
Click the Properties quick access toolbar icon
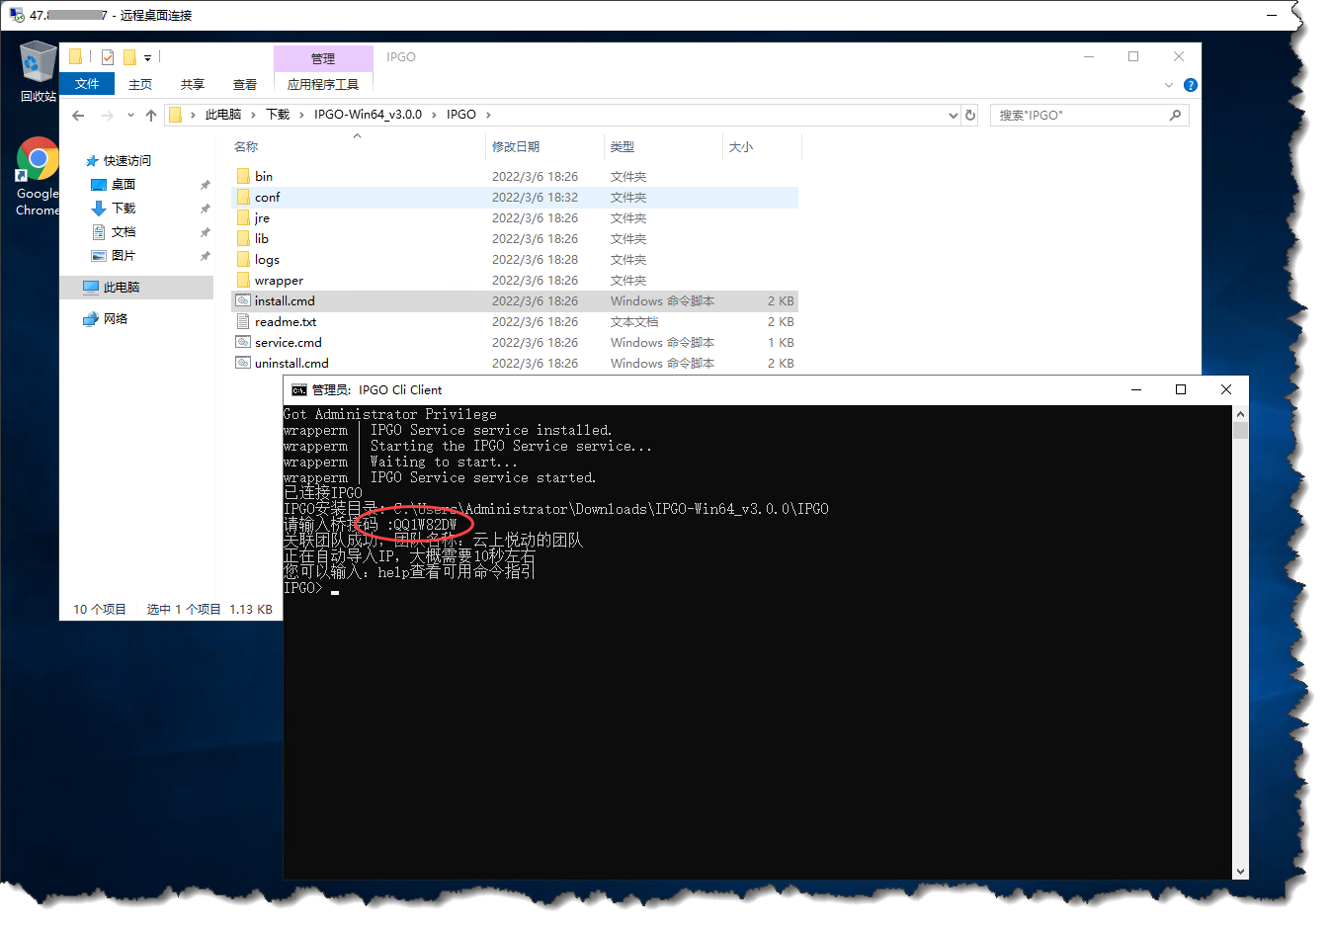pos(108,57)
